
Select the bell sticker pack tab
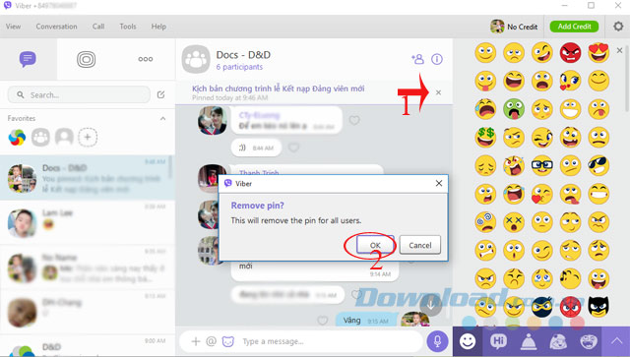(529, 341)
